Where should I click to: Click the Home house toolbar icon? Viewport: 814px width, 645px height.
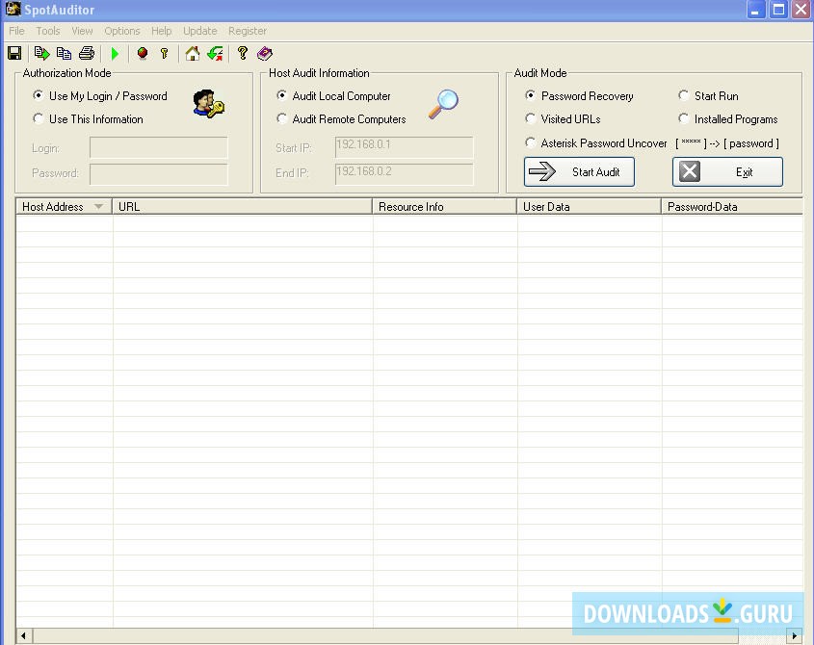point(193,53)
